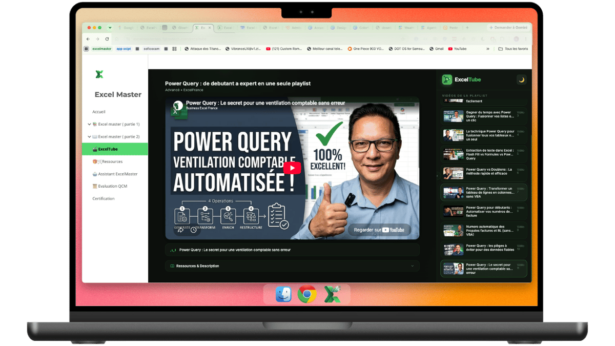This screenshot has height=346, width=615.
Task: Open playlist video Power Query vs Doublons
Action: (x=483, y=173)
